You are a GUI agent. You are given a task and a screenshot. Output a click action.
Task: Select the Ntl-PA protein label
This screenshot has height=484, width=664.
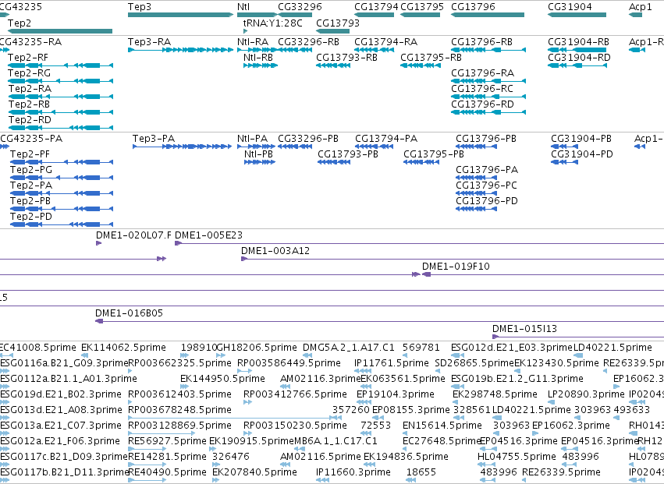tap(252, 139)
